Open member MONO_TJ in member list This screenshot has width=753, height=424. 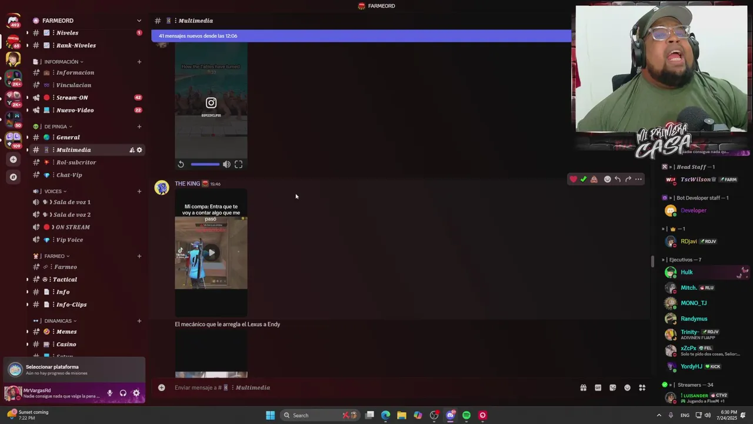705,303
